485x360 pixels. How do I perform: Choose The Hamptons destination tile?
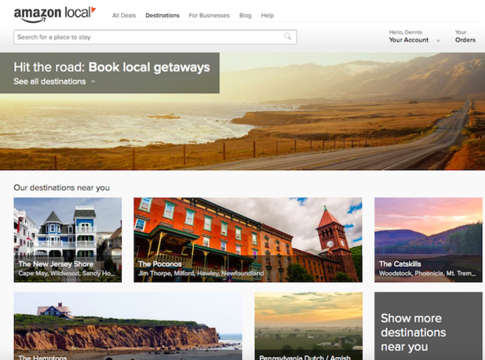point(128,325)
